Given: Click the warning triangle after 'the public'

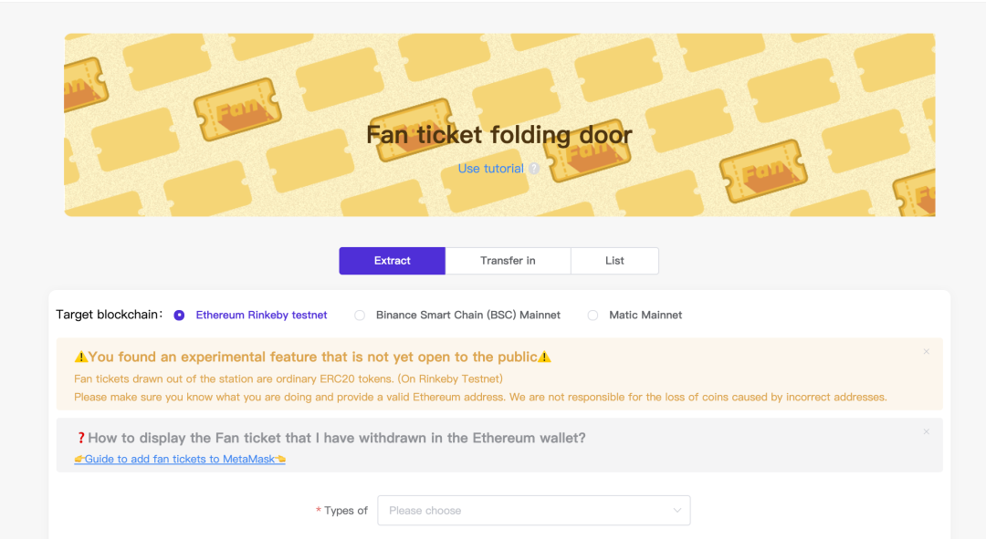Looking at the screenshot, I should tap(545, 358).
